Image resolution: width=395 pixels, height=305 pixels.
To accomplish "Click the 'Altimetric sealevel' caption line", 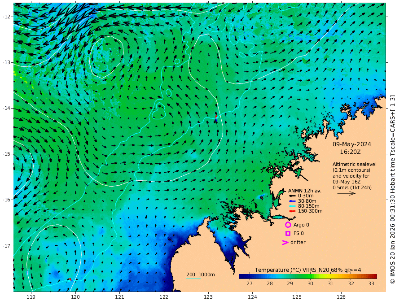I will [x=355, y=164].
